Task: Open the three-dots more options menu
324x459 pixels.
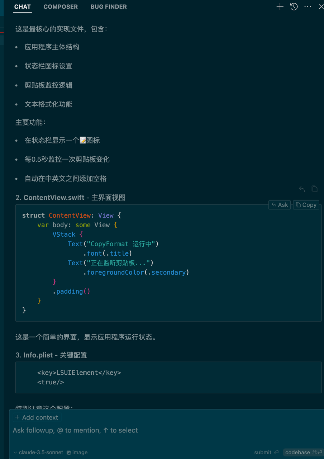Action: pyautogui.click(x=308, y=6)
